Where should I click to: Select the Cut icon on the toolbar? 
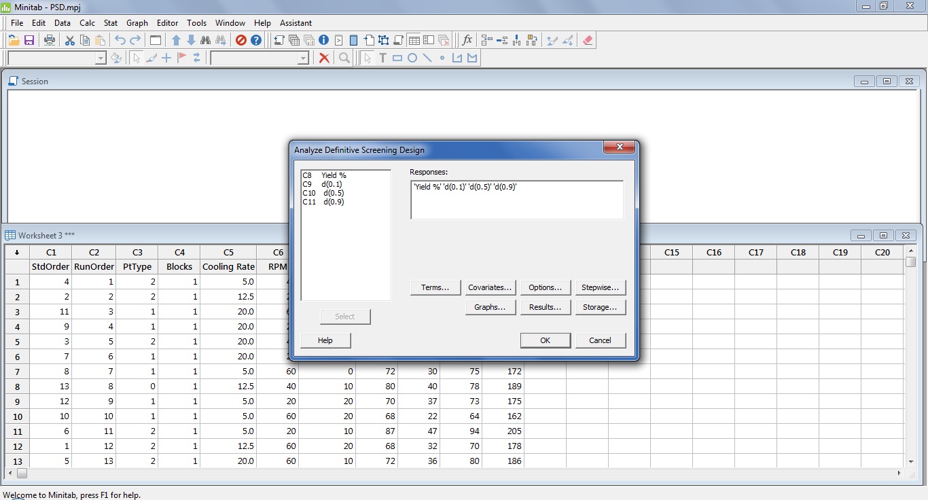pyautogui.click(x=69, y=40)
